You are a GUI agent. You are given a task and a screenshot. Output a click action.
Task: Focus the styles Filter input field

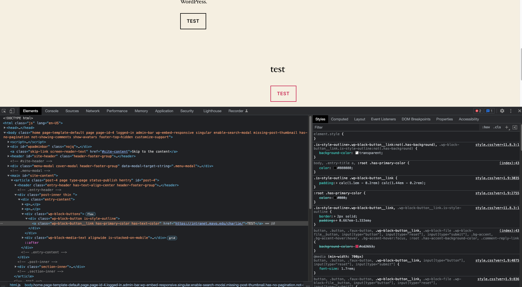[396, 127]
